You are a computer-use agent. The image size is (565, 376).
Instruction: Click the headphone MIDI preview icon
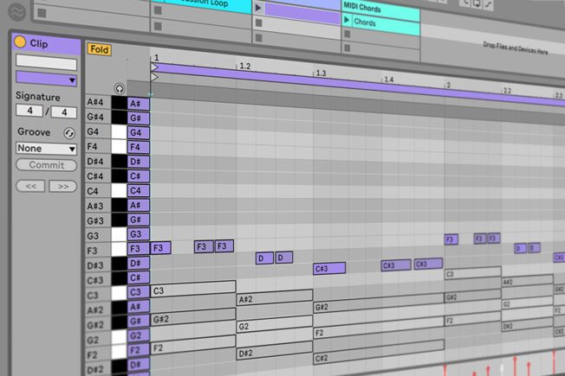[120, 88]
